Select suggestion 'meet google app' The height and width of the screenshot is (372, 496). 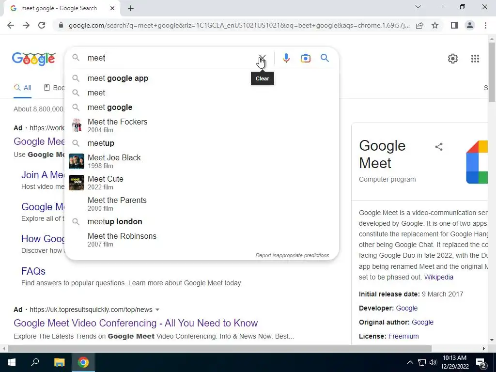click(201, 78)
